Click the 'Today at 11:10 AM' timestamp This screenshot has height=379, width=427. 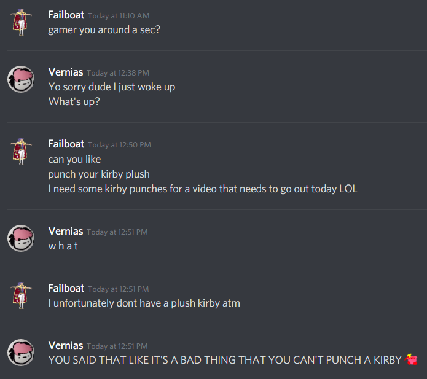(119, 16)
